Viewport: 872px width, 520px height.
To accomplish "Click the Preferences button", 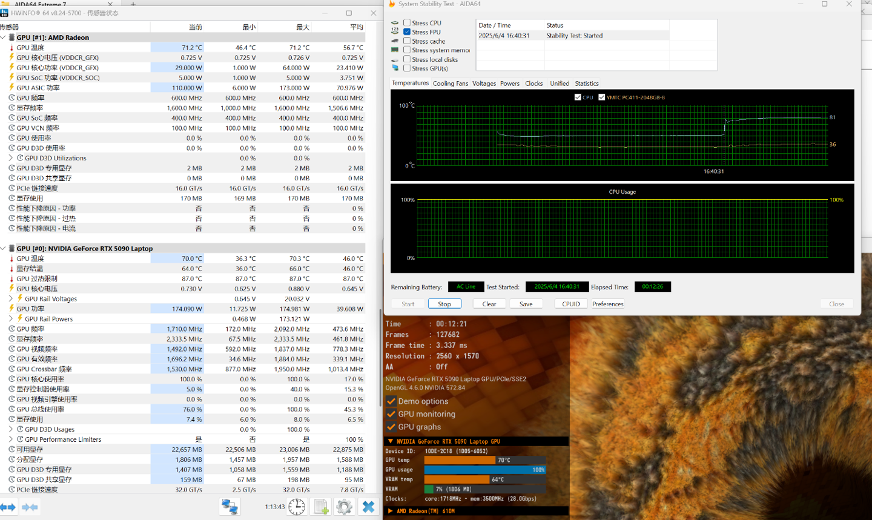I will 607,304.
